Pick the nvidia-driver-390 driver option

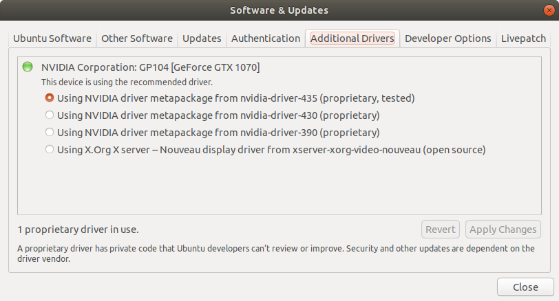[50, 132]
